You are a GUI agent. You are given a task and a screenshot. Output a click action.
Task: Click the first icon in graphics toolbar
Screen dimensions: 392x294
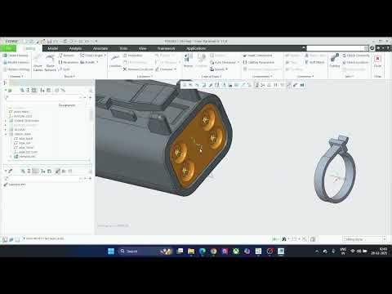tap(185, 85)
